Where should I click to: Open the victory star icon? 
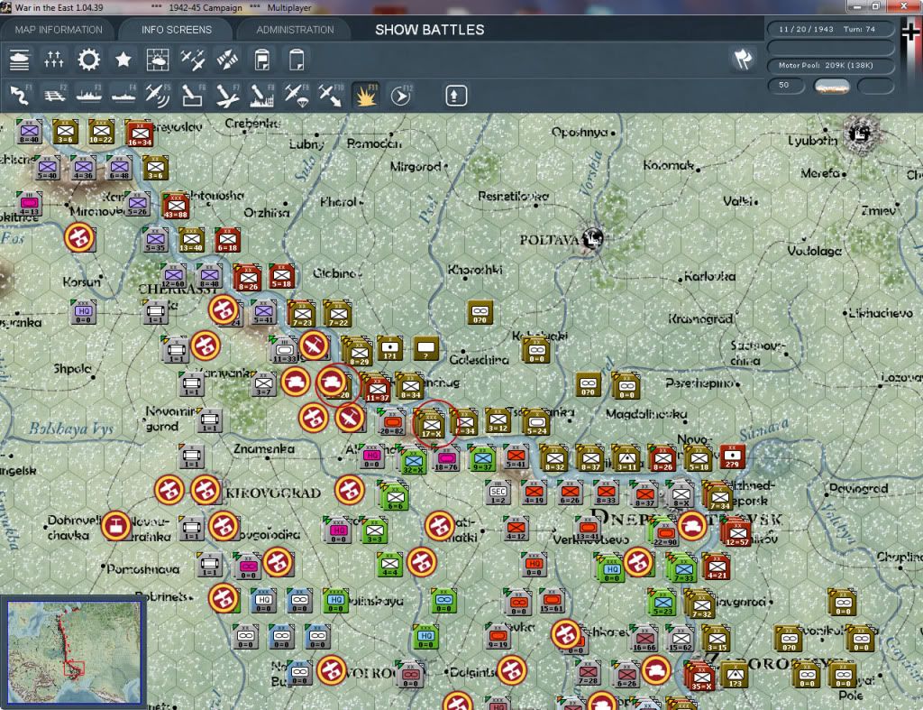pyautogui.click(x=123, y=60)
